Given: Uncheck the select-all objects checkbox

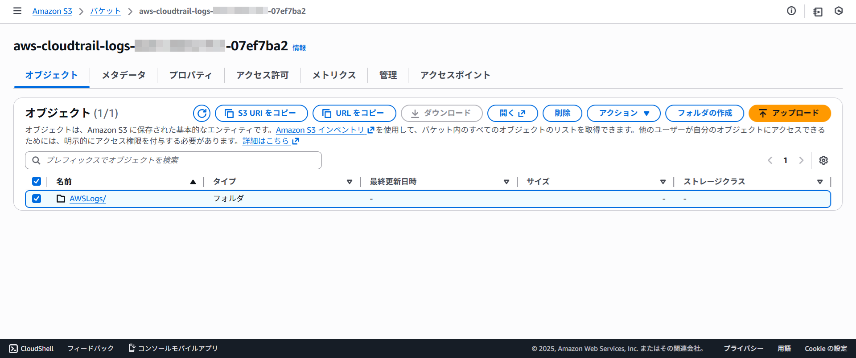Looking at the screenshot, I should [x=37, y=181].
